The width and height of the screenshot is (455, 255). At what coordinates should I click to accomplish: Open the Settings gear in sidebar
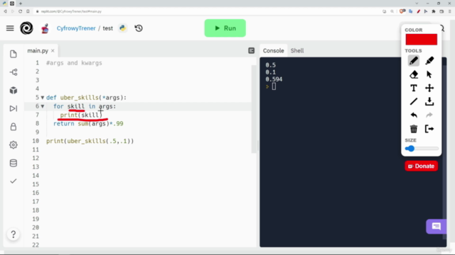pos(14,144)
